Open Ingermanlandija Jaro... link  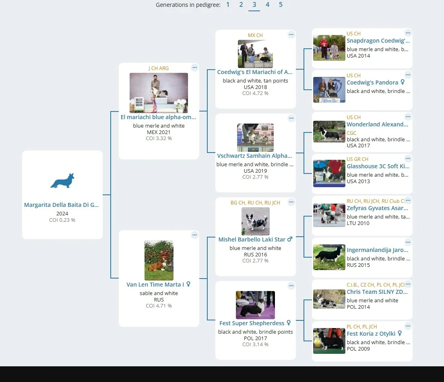(378, 250)
